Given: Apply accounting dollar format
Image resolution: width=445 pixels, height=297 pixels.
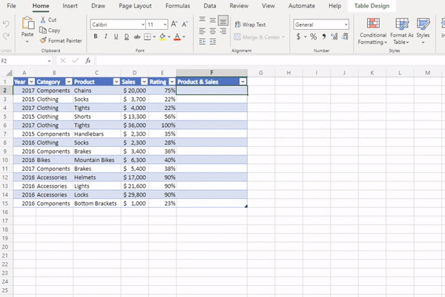Looking at the screenshot, I should click(298, 36).
